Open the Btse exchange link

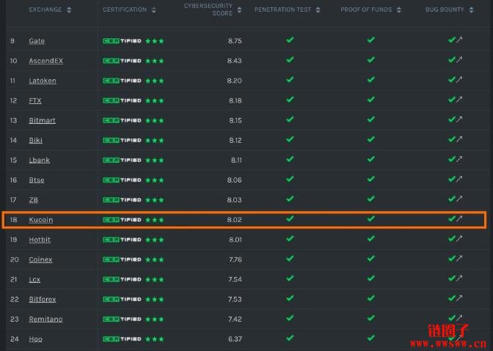(x=37, y=180)
